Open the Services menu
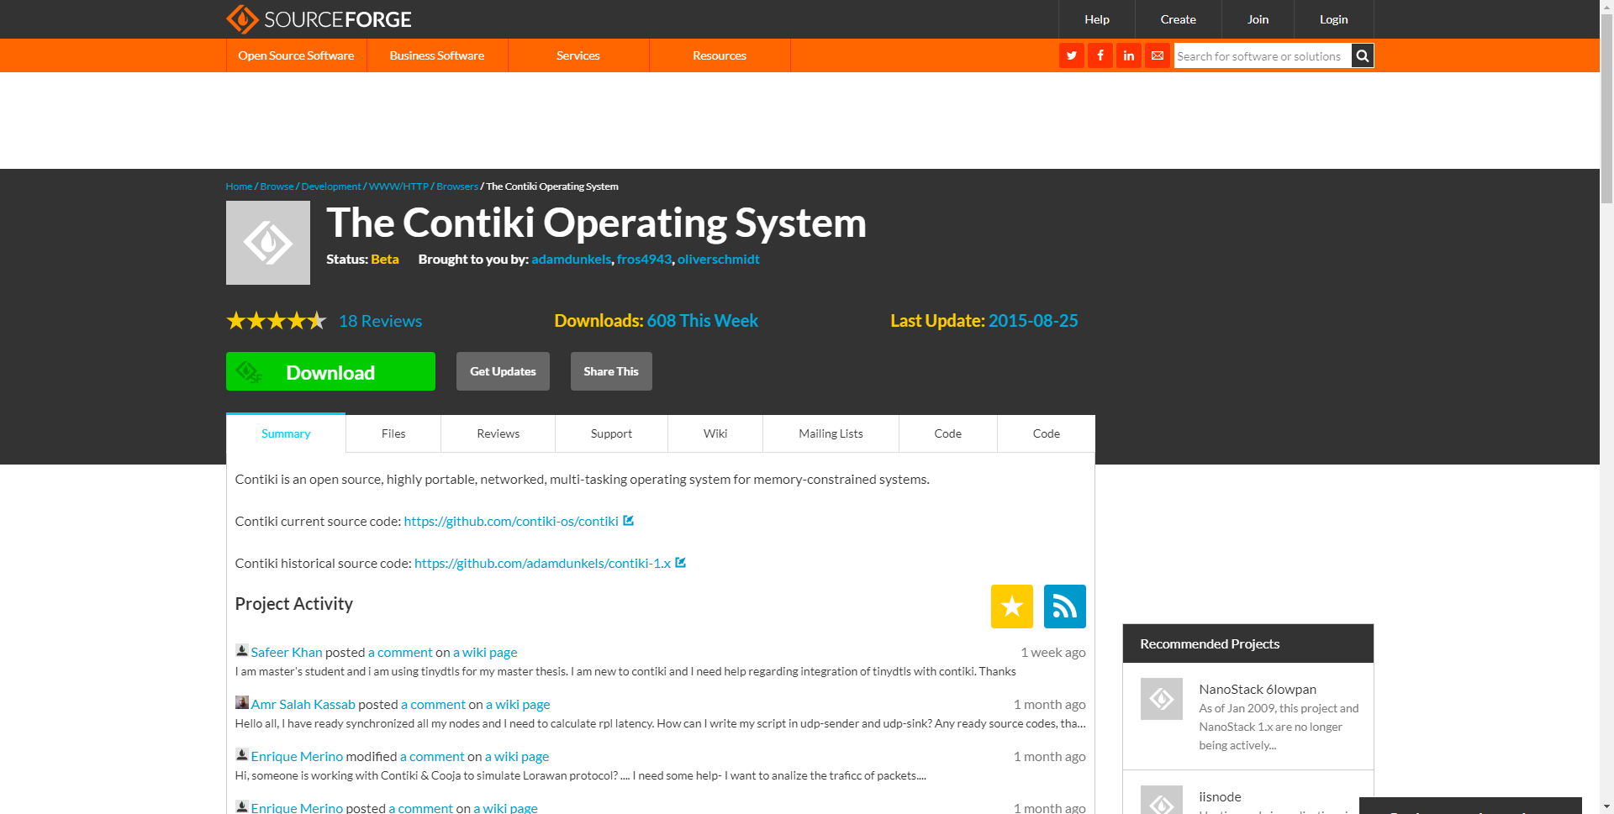This screenshot has height=814, width=1614. pyautogui.click(x=578, y=55)
